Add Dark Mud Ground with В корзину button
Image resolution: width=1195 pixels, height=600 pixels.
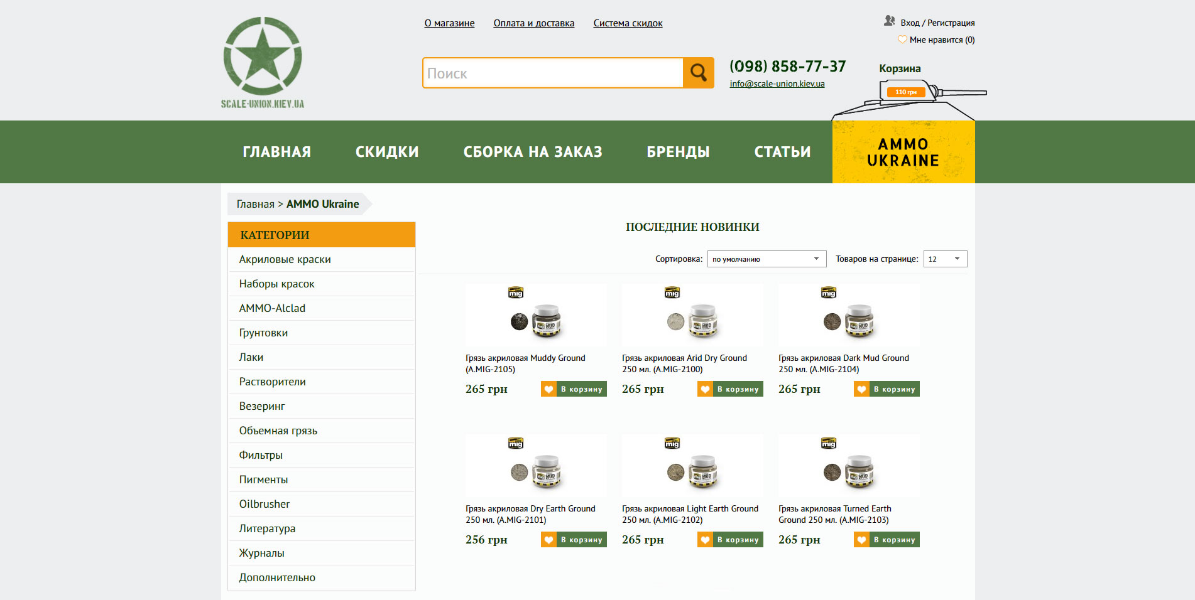894,389
